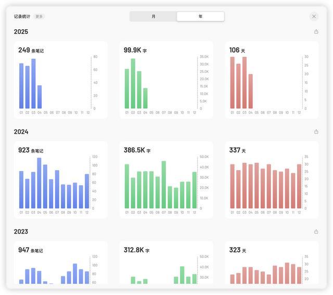Share the 2023 statistics
Viewport: 333px width, 295px height.
(x=316, y=232)
